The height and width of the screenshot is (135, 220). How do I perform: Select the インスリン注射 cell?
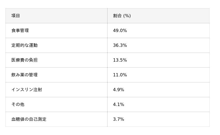click(27, 90)
